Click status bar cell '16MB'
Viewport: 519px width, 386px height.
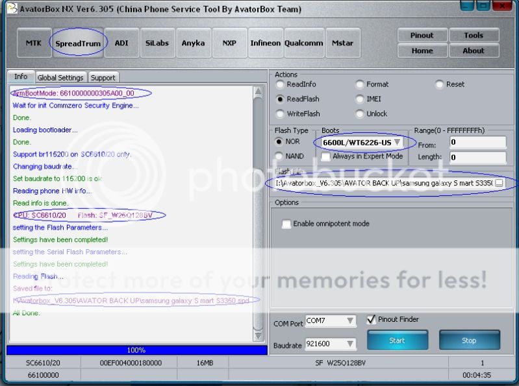[x=205, y=363]
